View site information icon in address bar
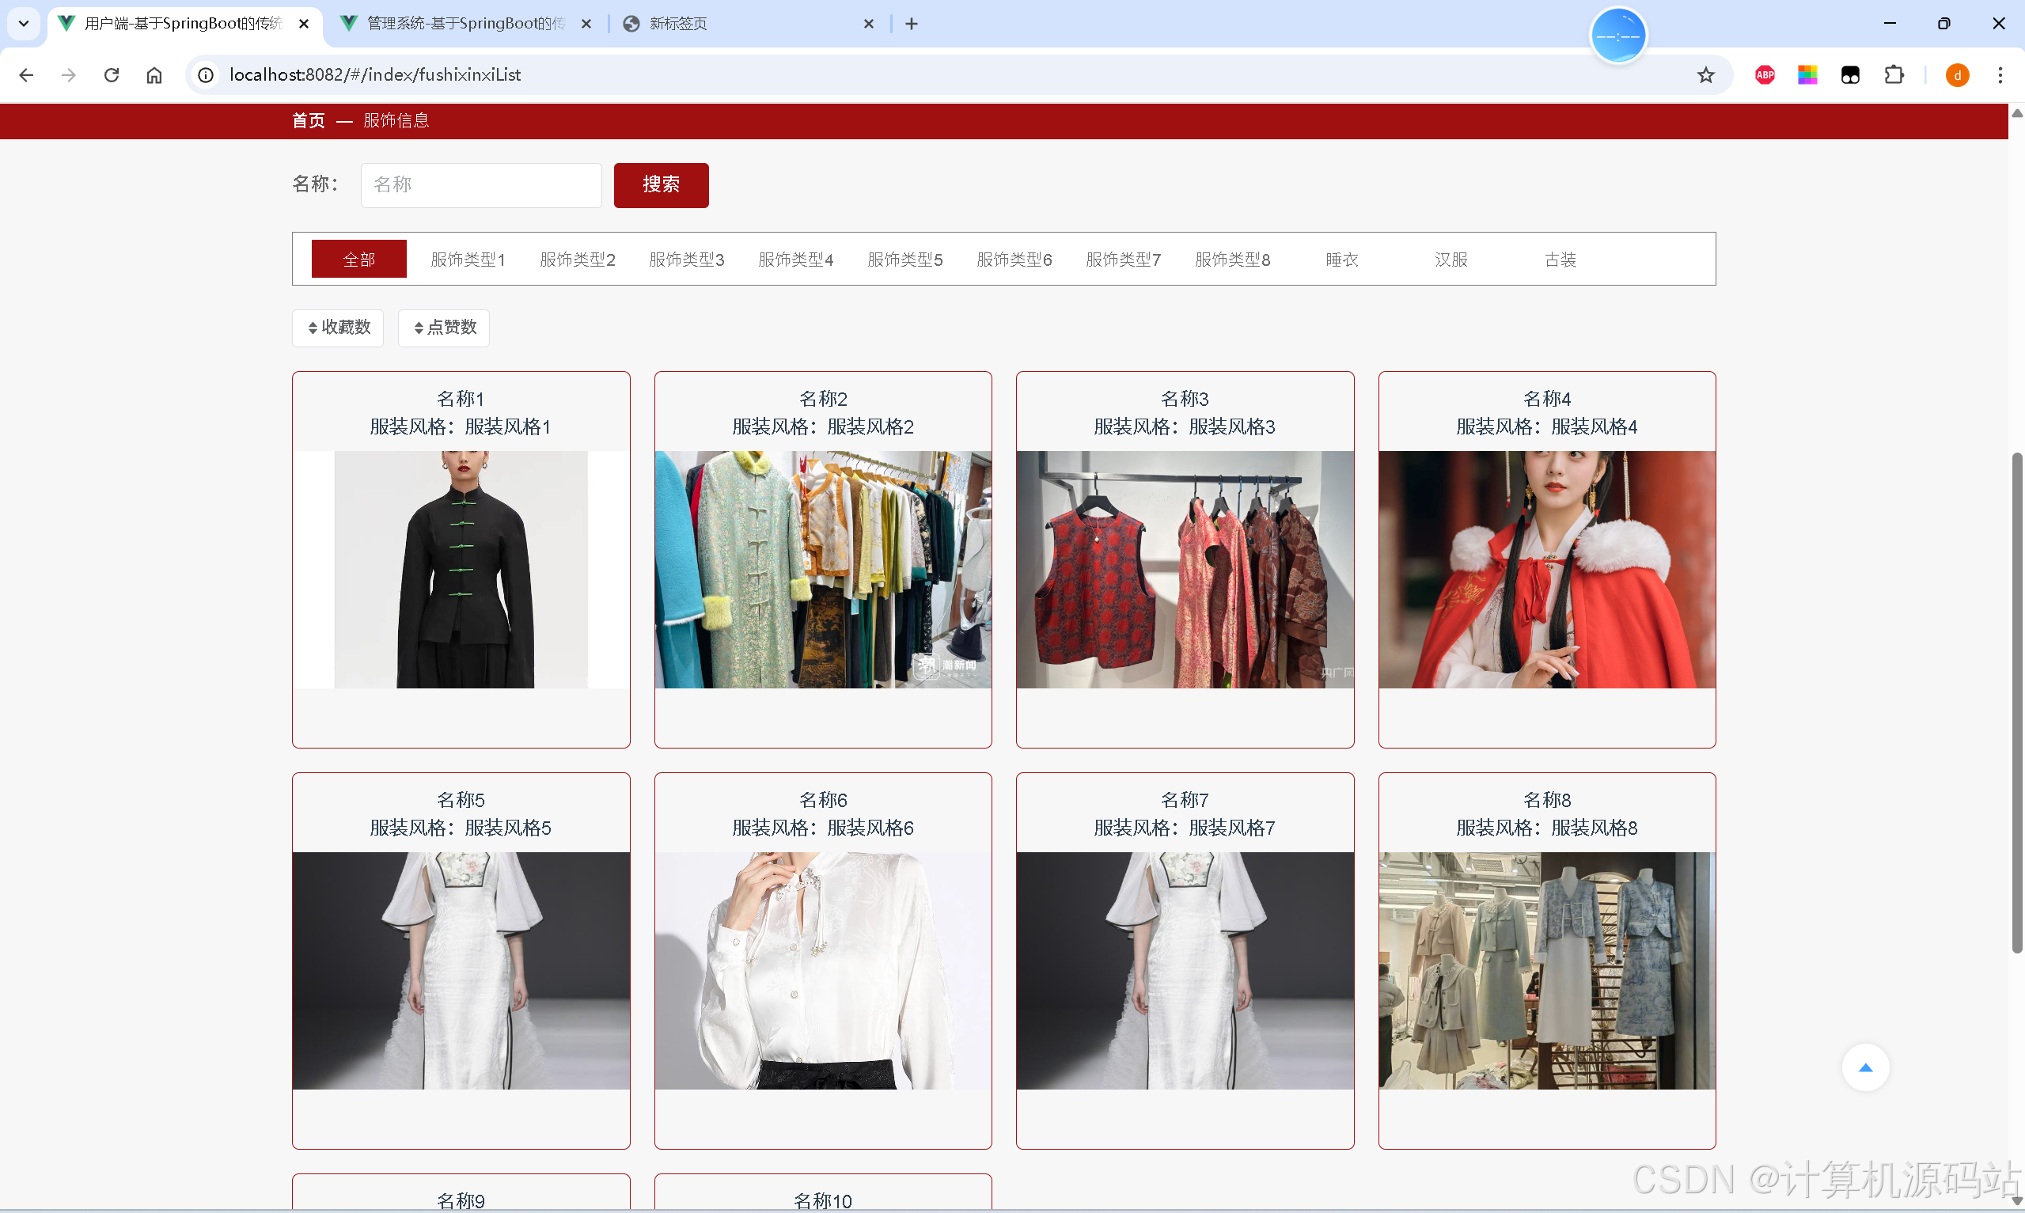Image resolution: width=2025 pixels, height=1213 pixels. [206, 75]
